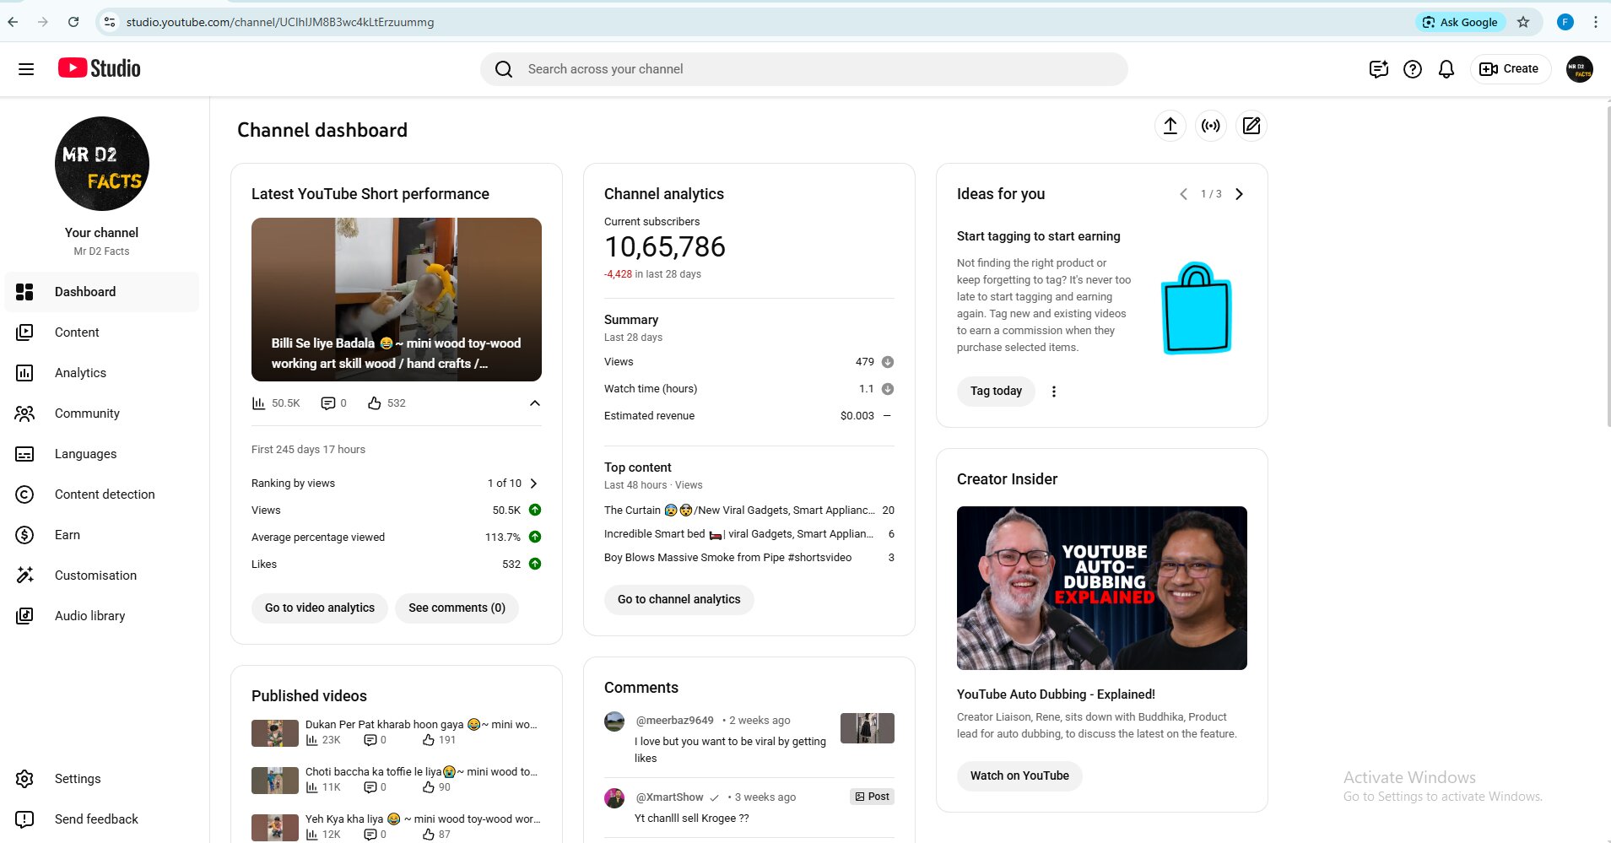Click the feedback speech bubble icon in header
1611x843 pixels.
[1378, 69]
